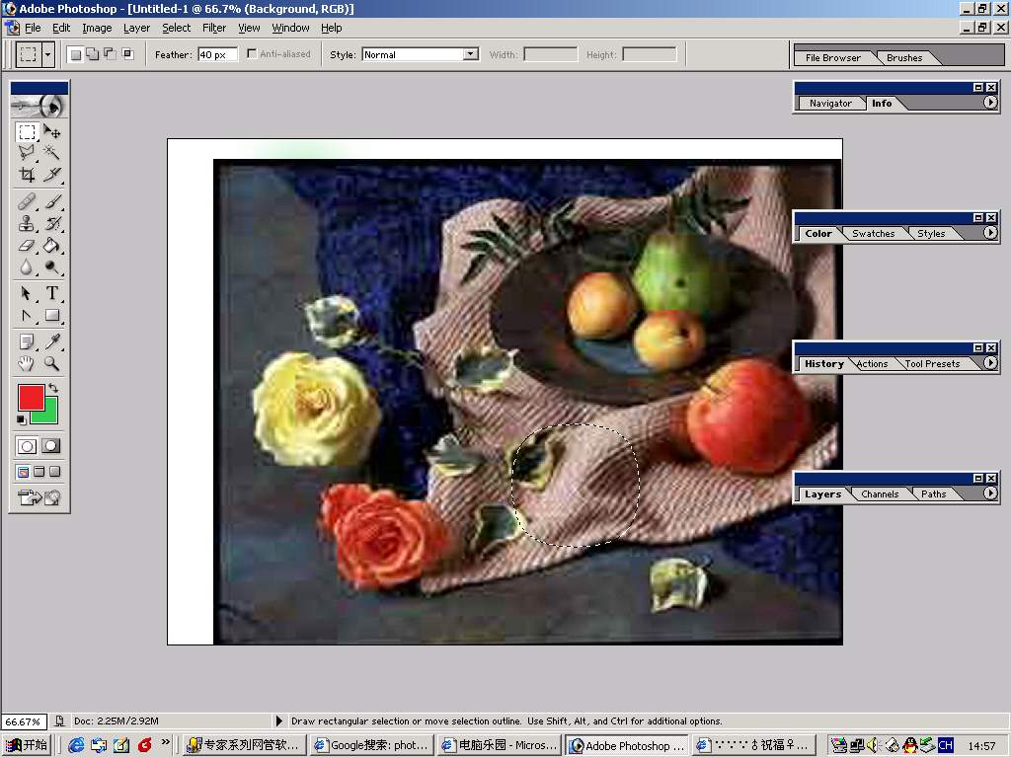This screenshot has height=758, width=1011.
Task: Open the tool preset picker arrow
Action: [47, 55]
